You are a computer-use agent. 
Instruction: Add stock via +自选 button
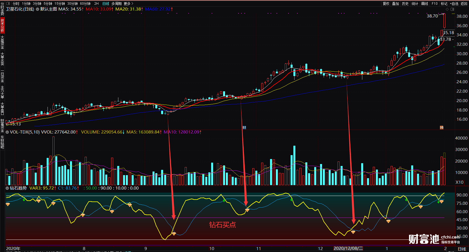(454, 4)
